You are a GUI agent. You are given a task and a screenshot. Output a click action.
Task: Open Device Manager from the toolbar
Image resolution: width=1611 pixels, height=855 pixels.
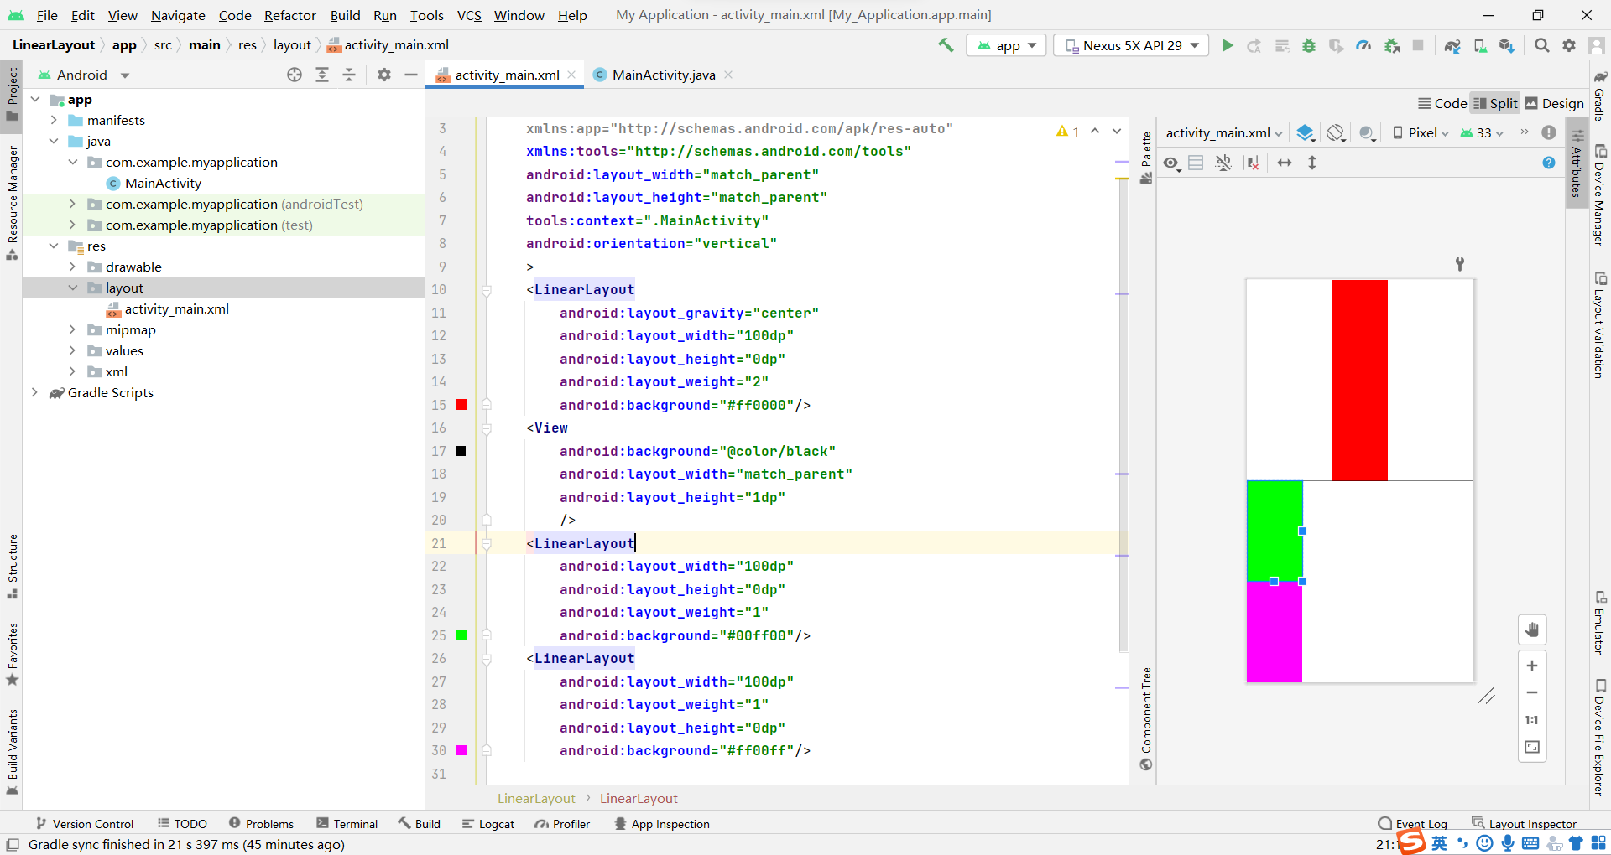pos(1480,45)
